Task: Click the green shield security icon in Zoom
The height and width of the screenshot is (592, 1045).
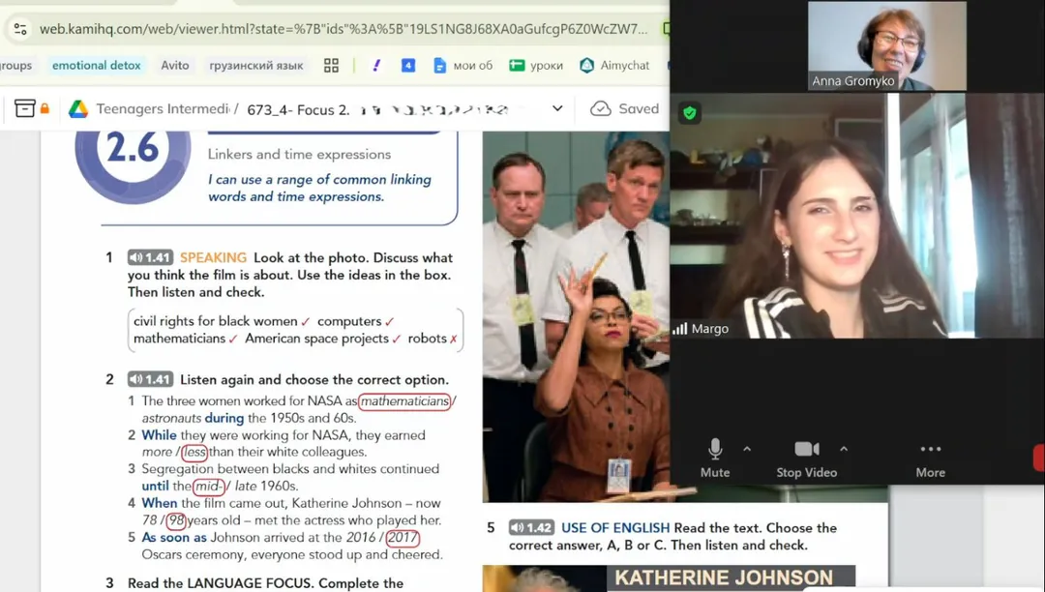Action: pos(690,112)
